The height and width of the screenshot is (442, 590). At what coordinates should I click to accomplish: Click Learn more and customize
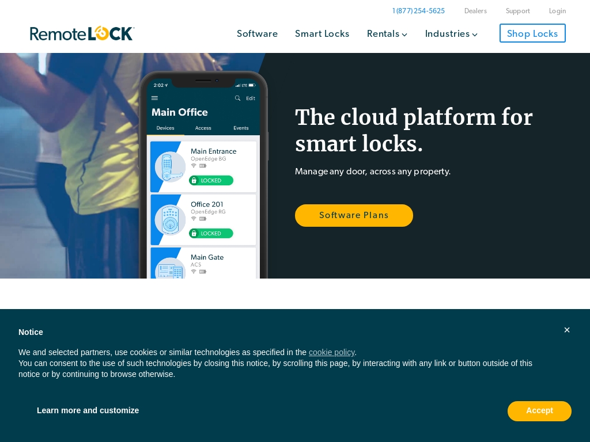pyautogui.click(x=88, y=410)
